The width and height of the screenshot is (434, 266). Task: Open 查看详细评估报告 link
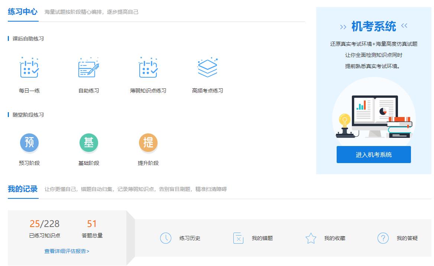tap(67, 251)
